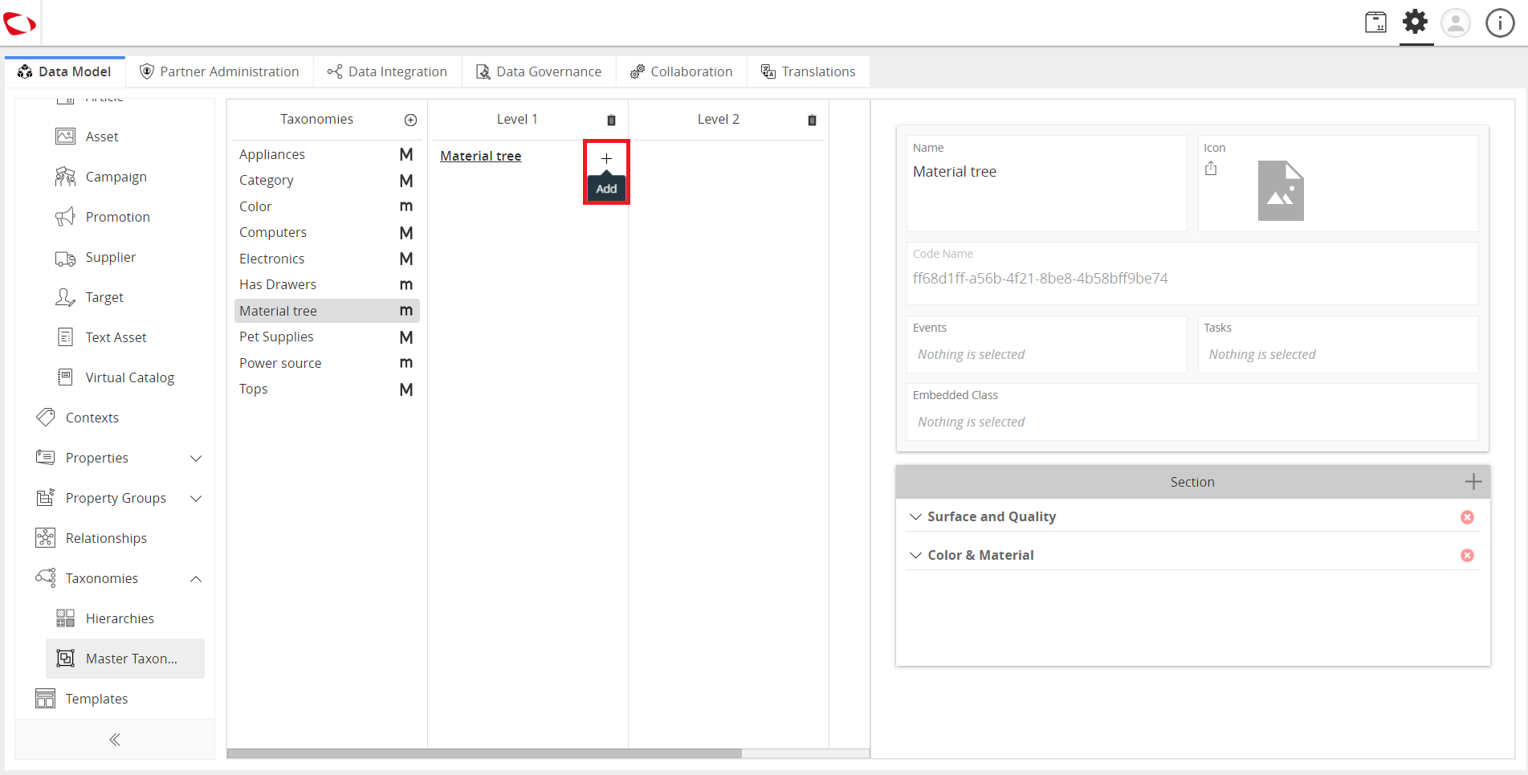This screenshot has width=1528, height=775.
Task: Add a new Section with plus icon
Action: pyautogui.click(x=1473, y=482)
